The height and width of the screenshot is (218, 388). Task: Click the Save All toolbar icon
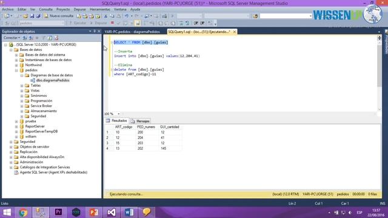pos(38,16)
